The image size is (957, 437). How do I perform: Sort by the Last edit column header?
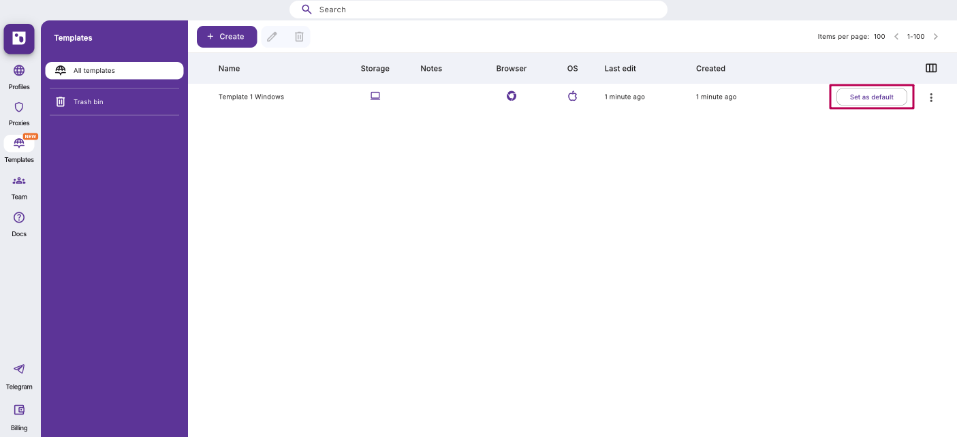pos(621,69)
